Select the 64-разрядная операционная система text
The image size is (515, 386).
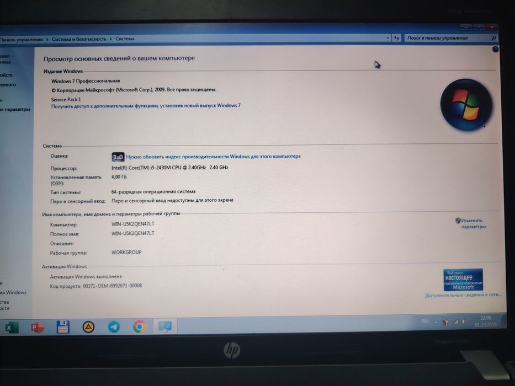coord(153,191)
